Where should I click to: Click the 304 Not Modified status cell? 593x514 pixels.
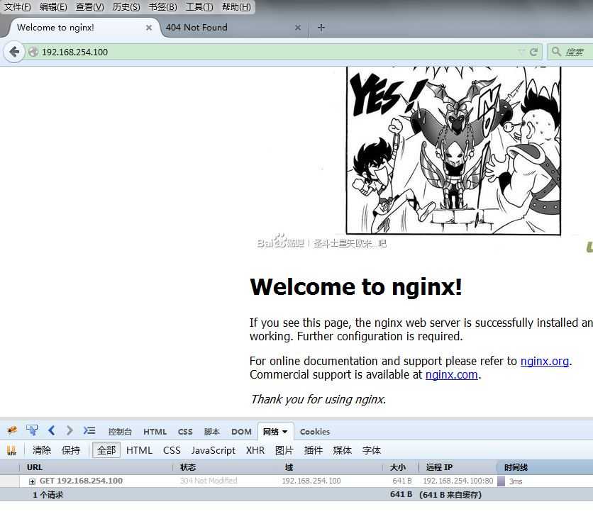209,481
